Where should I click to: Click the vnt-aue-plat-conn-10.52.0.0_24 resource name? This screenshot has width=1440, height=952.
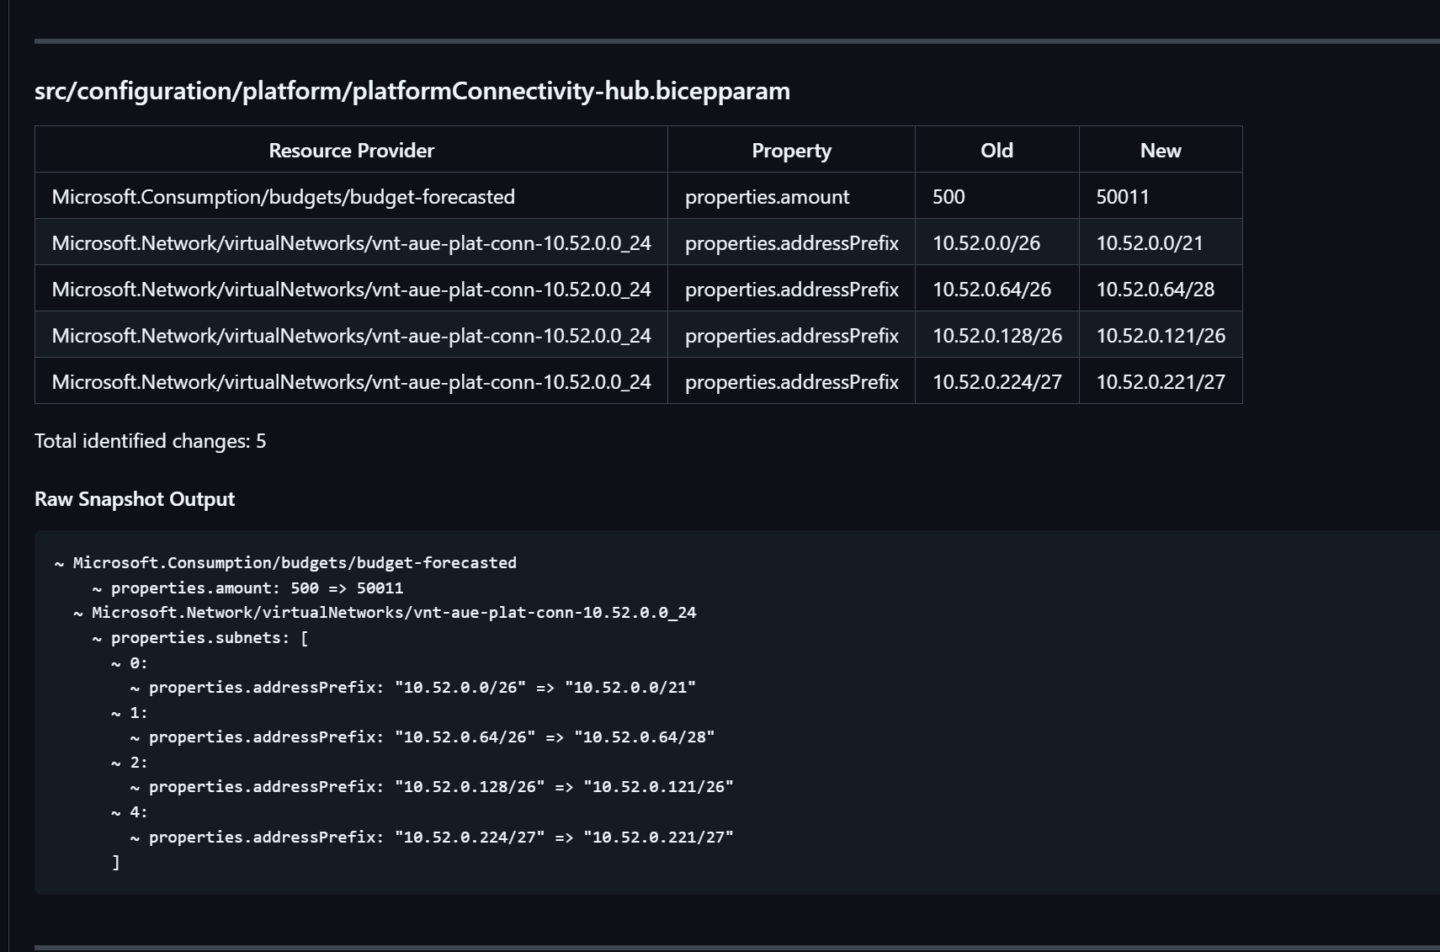(352, 242)
